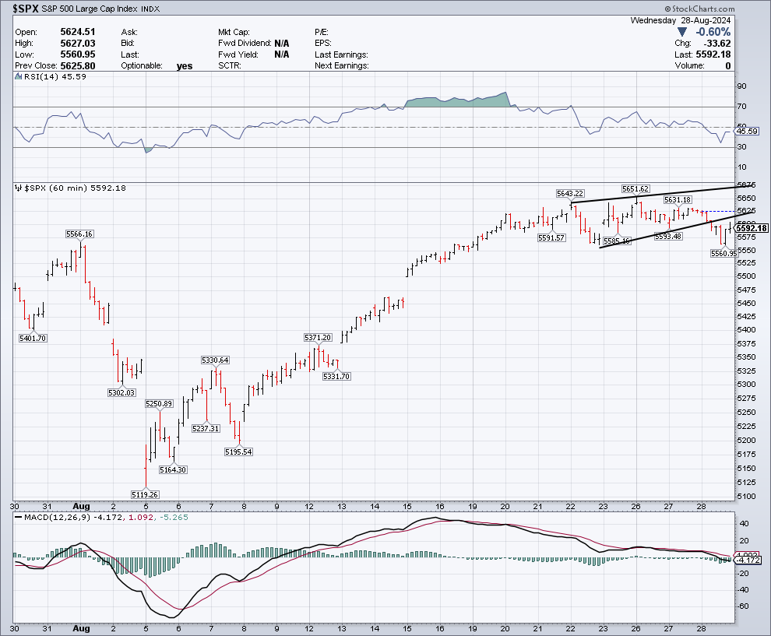Click the RSI(14) legend icon
Screen dimensions: 771x636
pyautogui.click(x=18, y=76)
